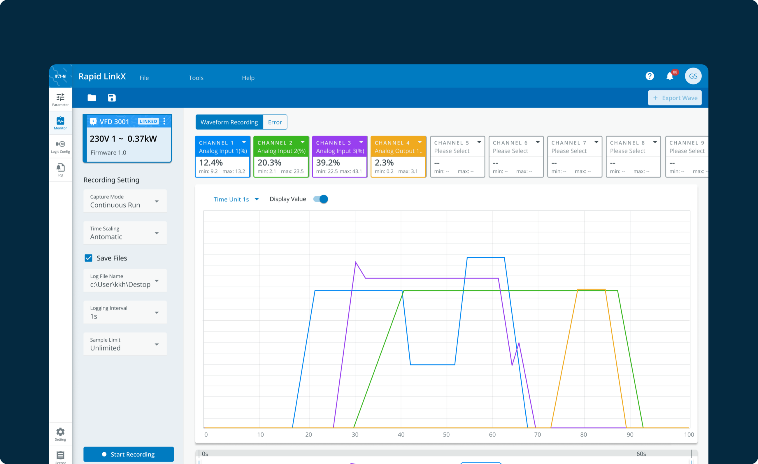Expand the Channel 8 dropdown
Screen dimensions: 758x464
(655, 142)
